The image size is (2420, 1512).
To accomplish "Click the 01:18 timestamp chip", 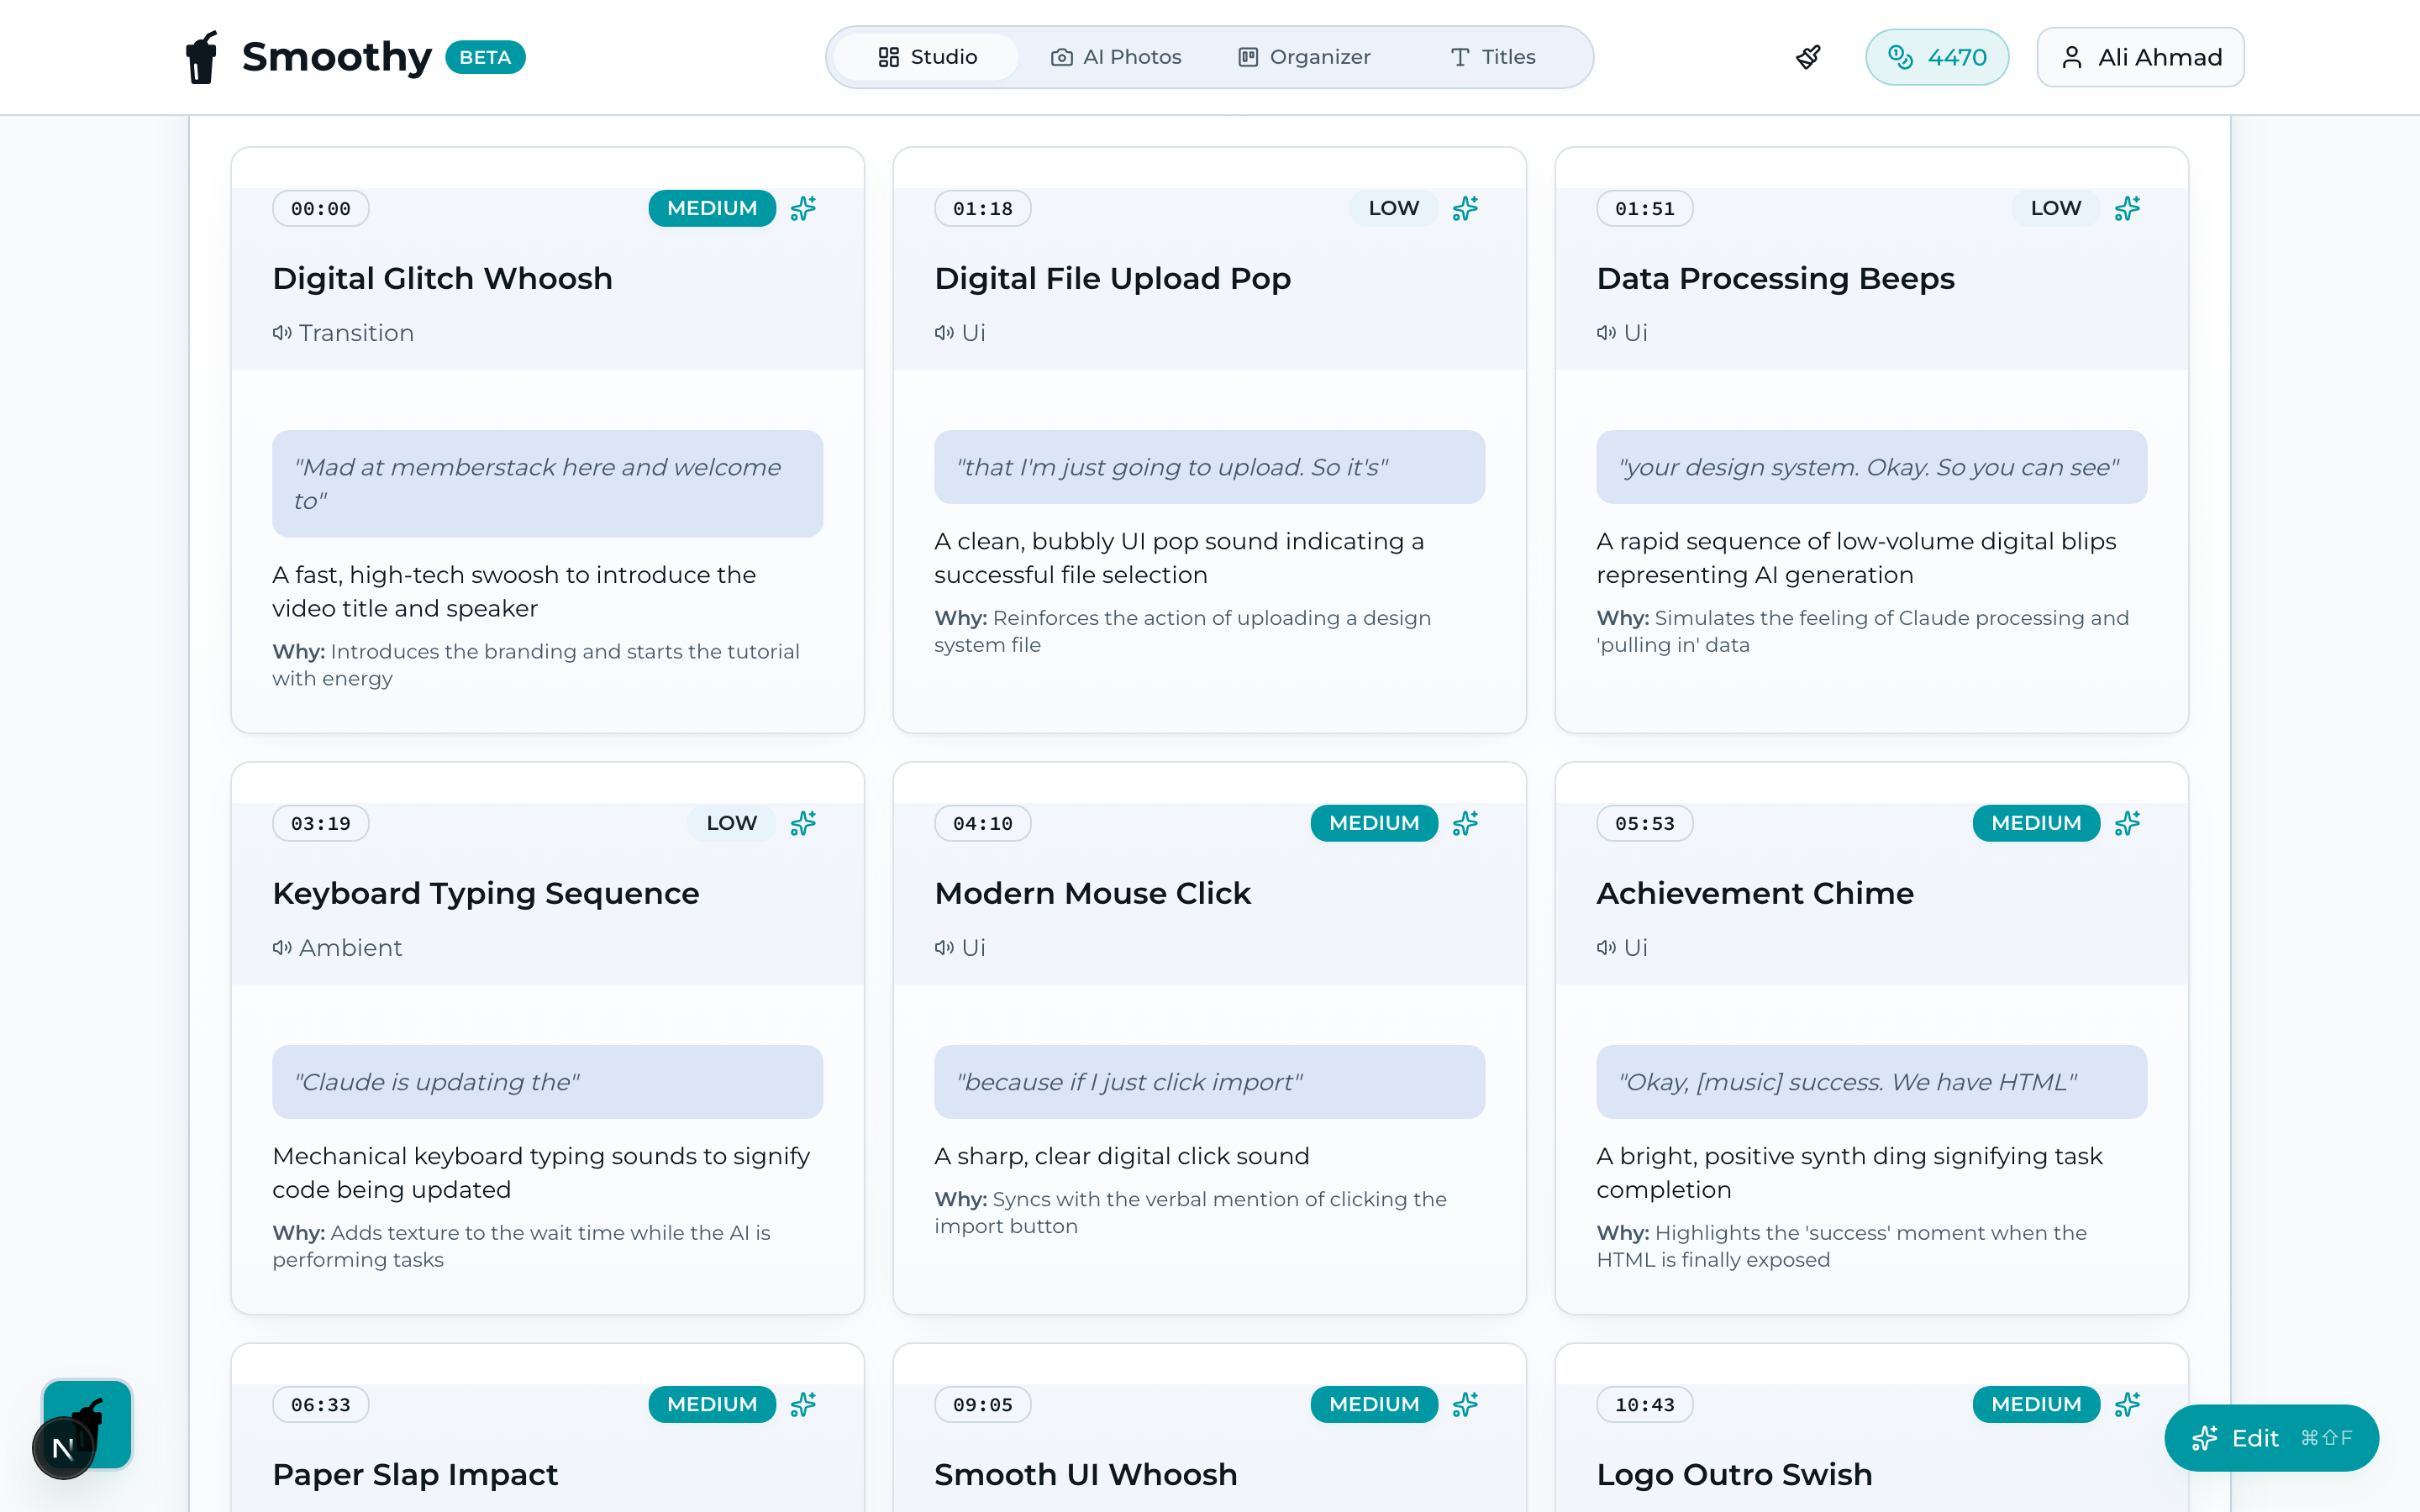I will [983, 208].
